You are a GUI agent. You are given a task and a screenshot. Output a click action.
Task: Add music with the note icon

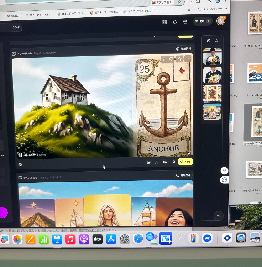point(157,162)
